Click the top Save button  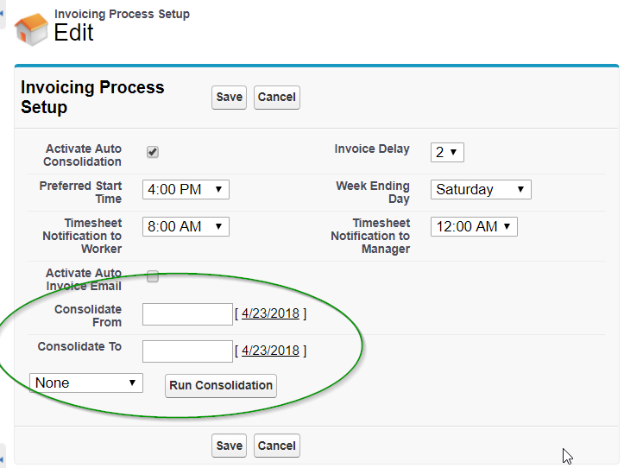[x=230, y=98]
